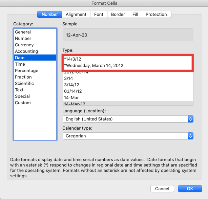208x199 pixels.
Task: Choose the Special category
Action: pos(35,96)
